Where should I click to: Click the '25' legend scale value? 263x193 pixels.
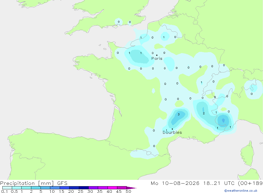(80, 191)
